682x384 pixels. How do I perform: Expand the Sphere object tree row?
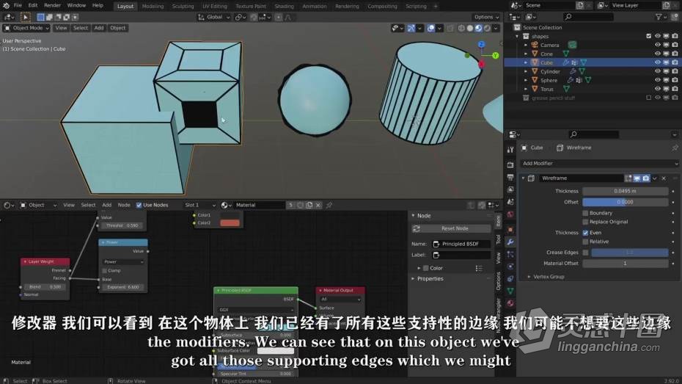[x=526, y=81]
